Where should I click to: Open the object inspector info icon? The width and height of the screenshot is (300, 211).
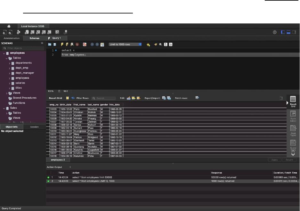19,32
